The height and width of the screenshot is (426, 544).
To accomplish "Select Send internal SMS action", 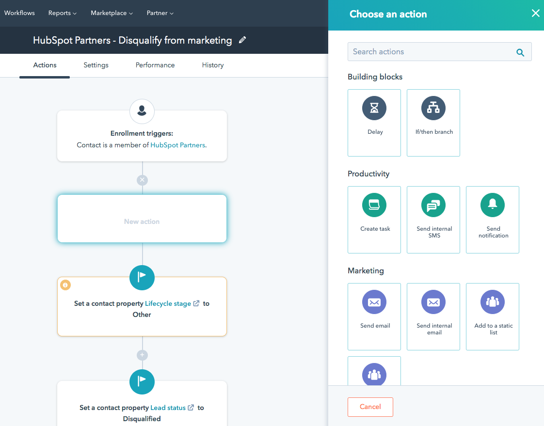I will coord(433,220).
